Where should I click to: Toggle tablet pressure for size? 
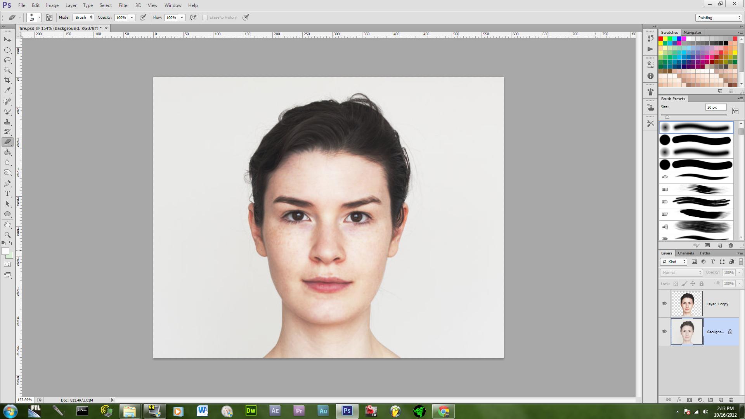point(246,17)
